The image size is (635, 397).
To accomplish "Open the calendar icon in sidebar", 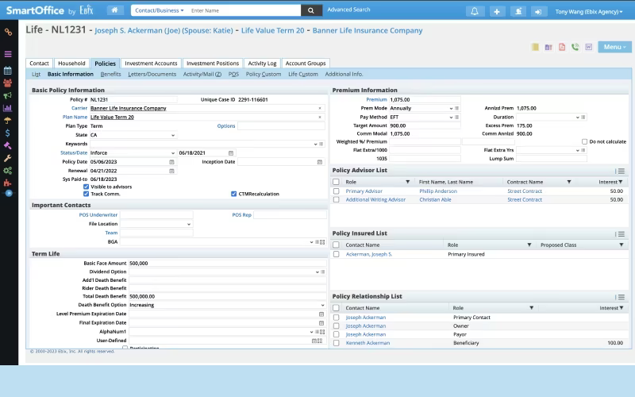I will tap(8, 71).
